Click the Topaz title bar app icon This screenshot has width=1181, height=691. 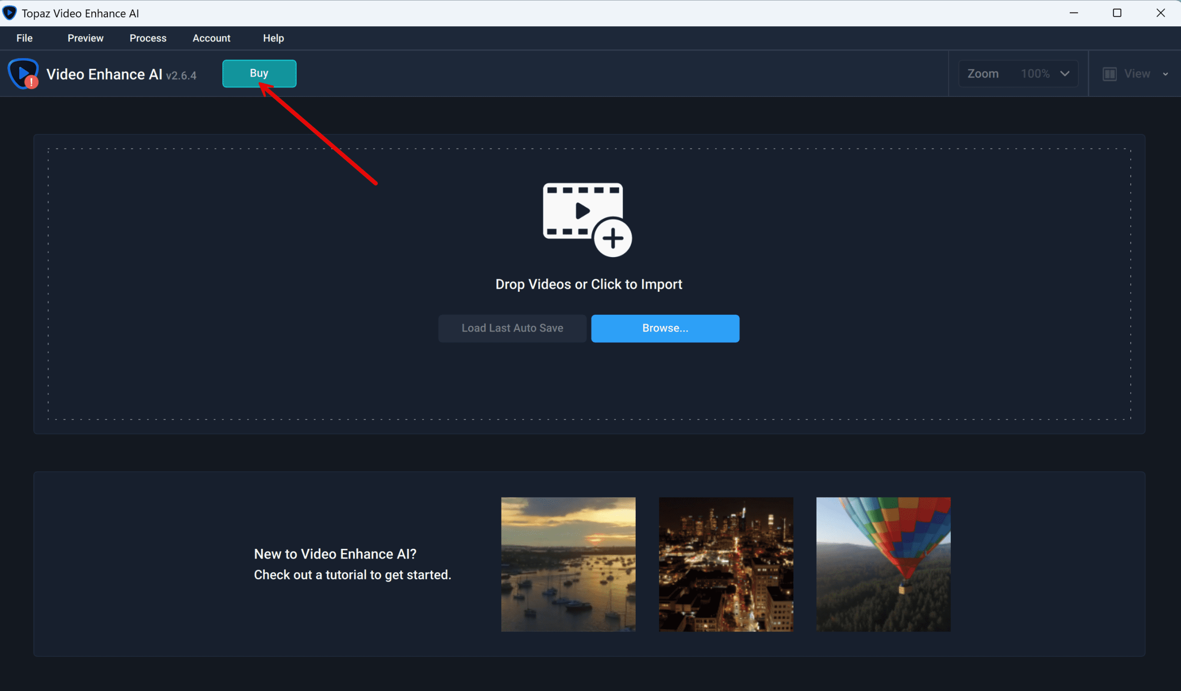[9, 13]
